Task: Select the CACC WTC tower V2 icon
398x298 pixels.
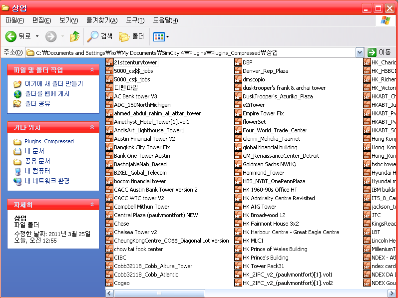Action: click(109, 198)
